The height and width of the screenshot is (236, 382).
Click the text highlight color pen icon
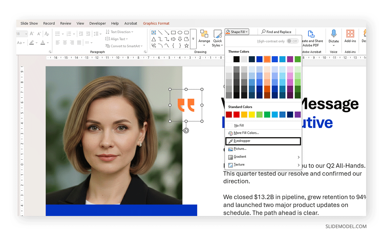click(32, 43)
